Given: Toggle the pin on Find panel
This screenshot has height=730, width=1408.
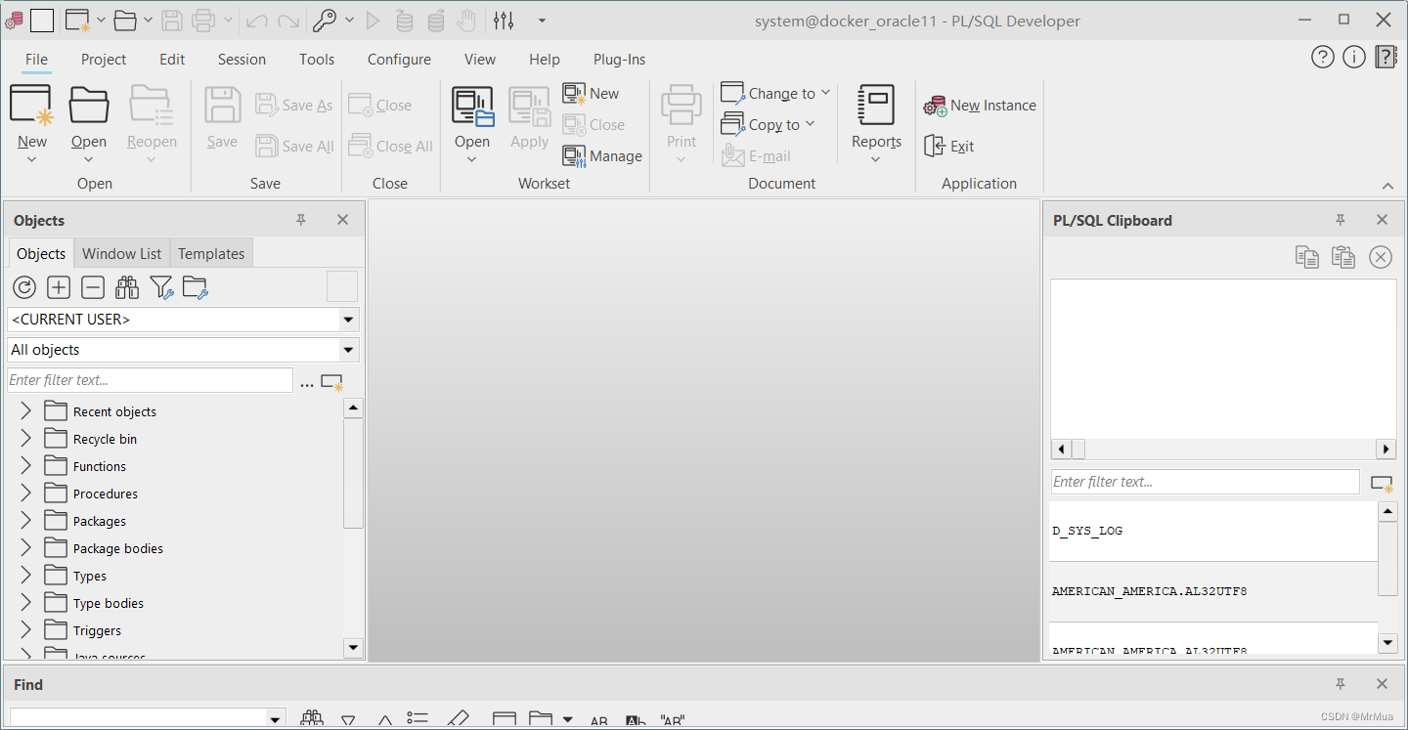Looking at the screenshot, I should (1341, 684).
